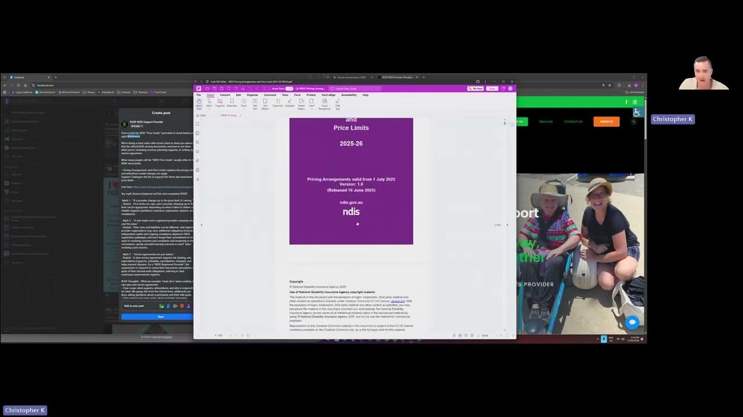The width and height of the screenshot is (743, 417).
Task: Open the Pages panel in Foxit sidebar
Action: point(198,133)
